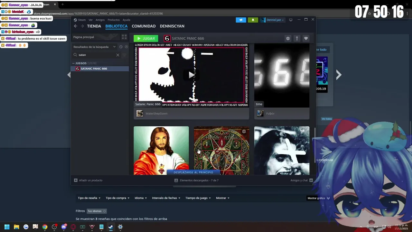Toggle ready-to-play filter icon
The image size is (412, 232).
coord(126,47)
